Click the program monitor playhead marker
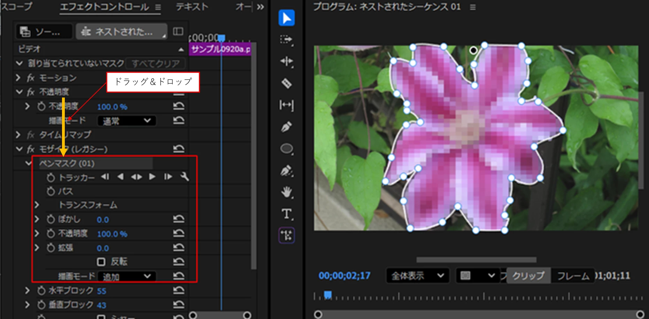This screenshot has width=649, height=319. (328, 295)
